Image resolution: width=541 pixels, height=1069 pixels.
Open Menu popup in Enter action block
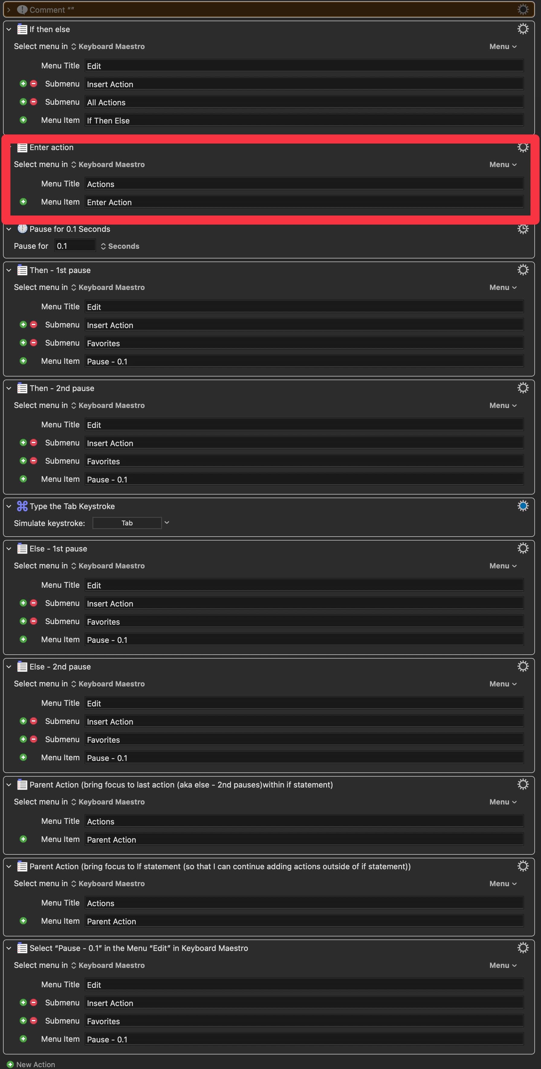tap(503, 165)
